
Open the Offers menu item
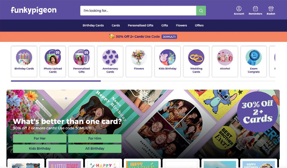(199, 25)
